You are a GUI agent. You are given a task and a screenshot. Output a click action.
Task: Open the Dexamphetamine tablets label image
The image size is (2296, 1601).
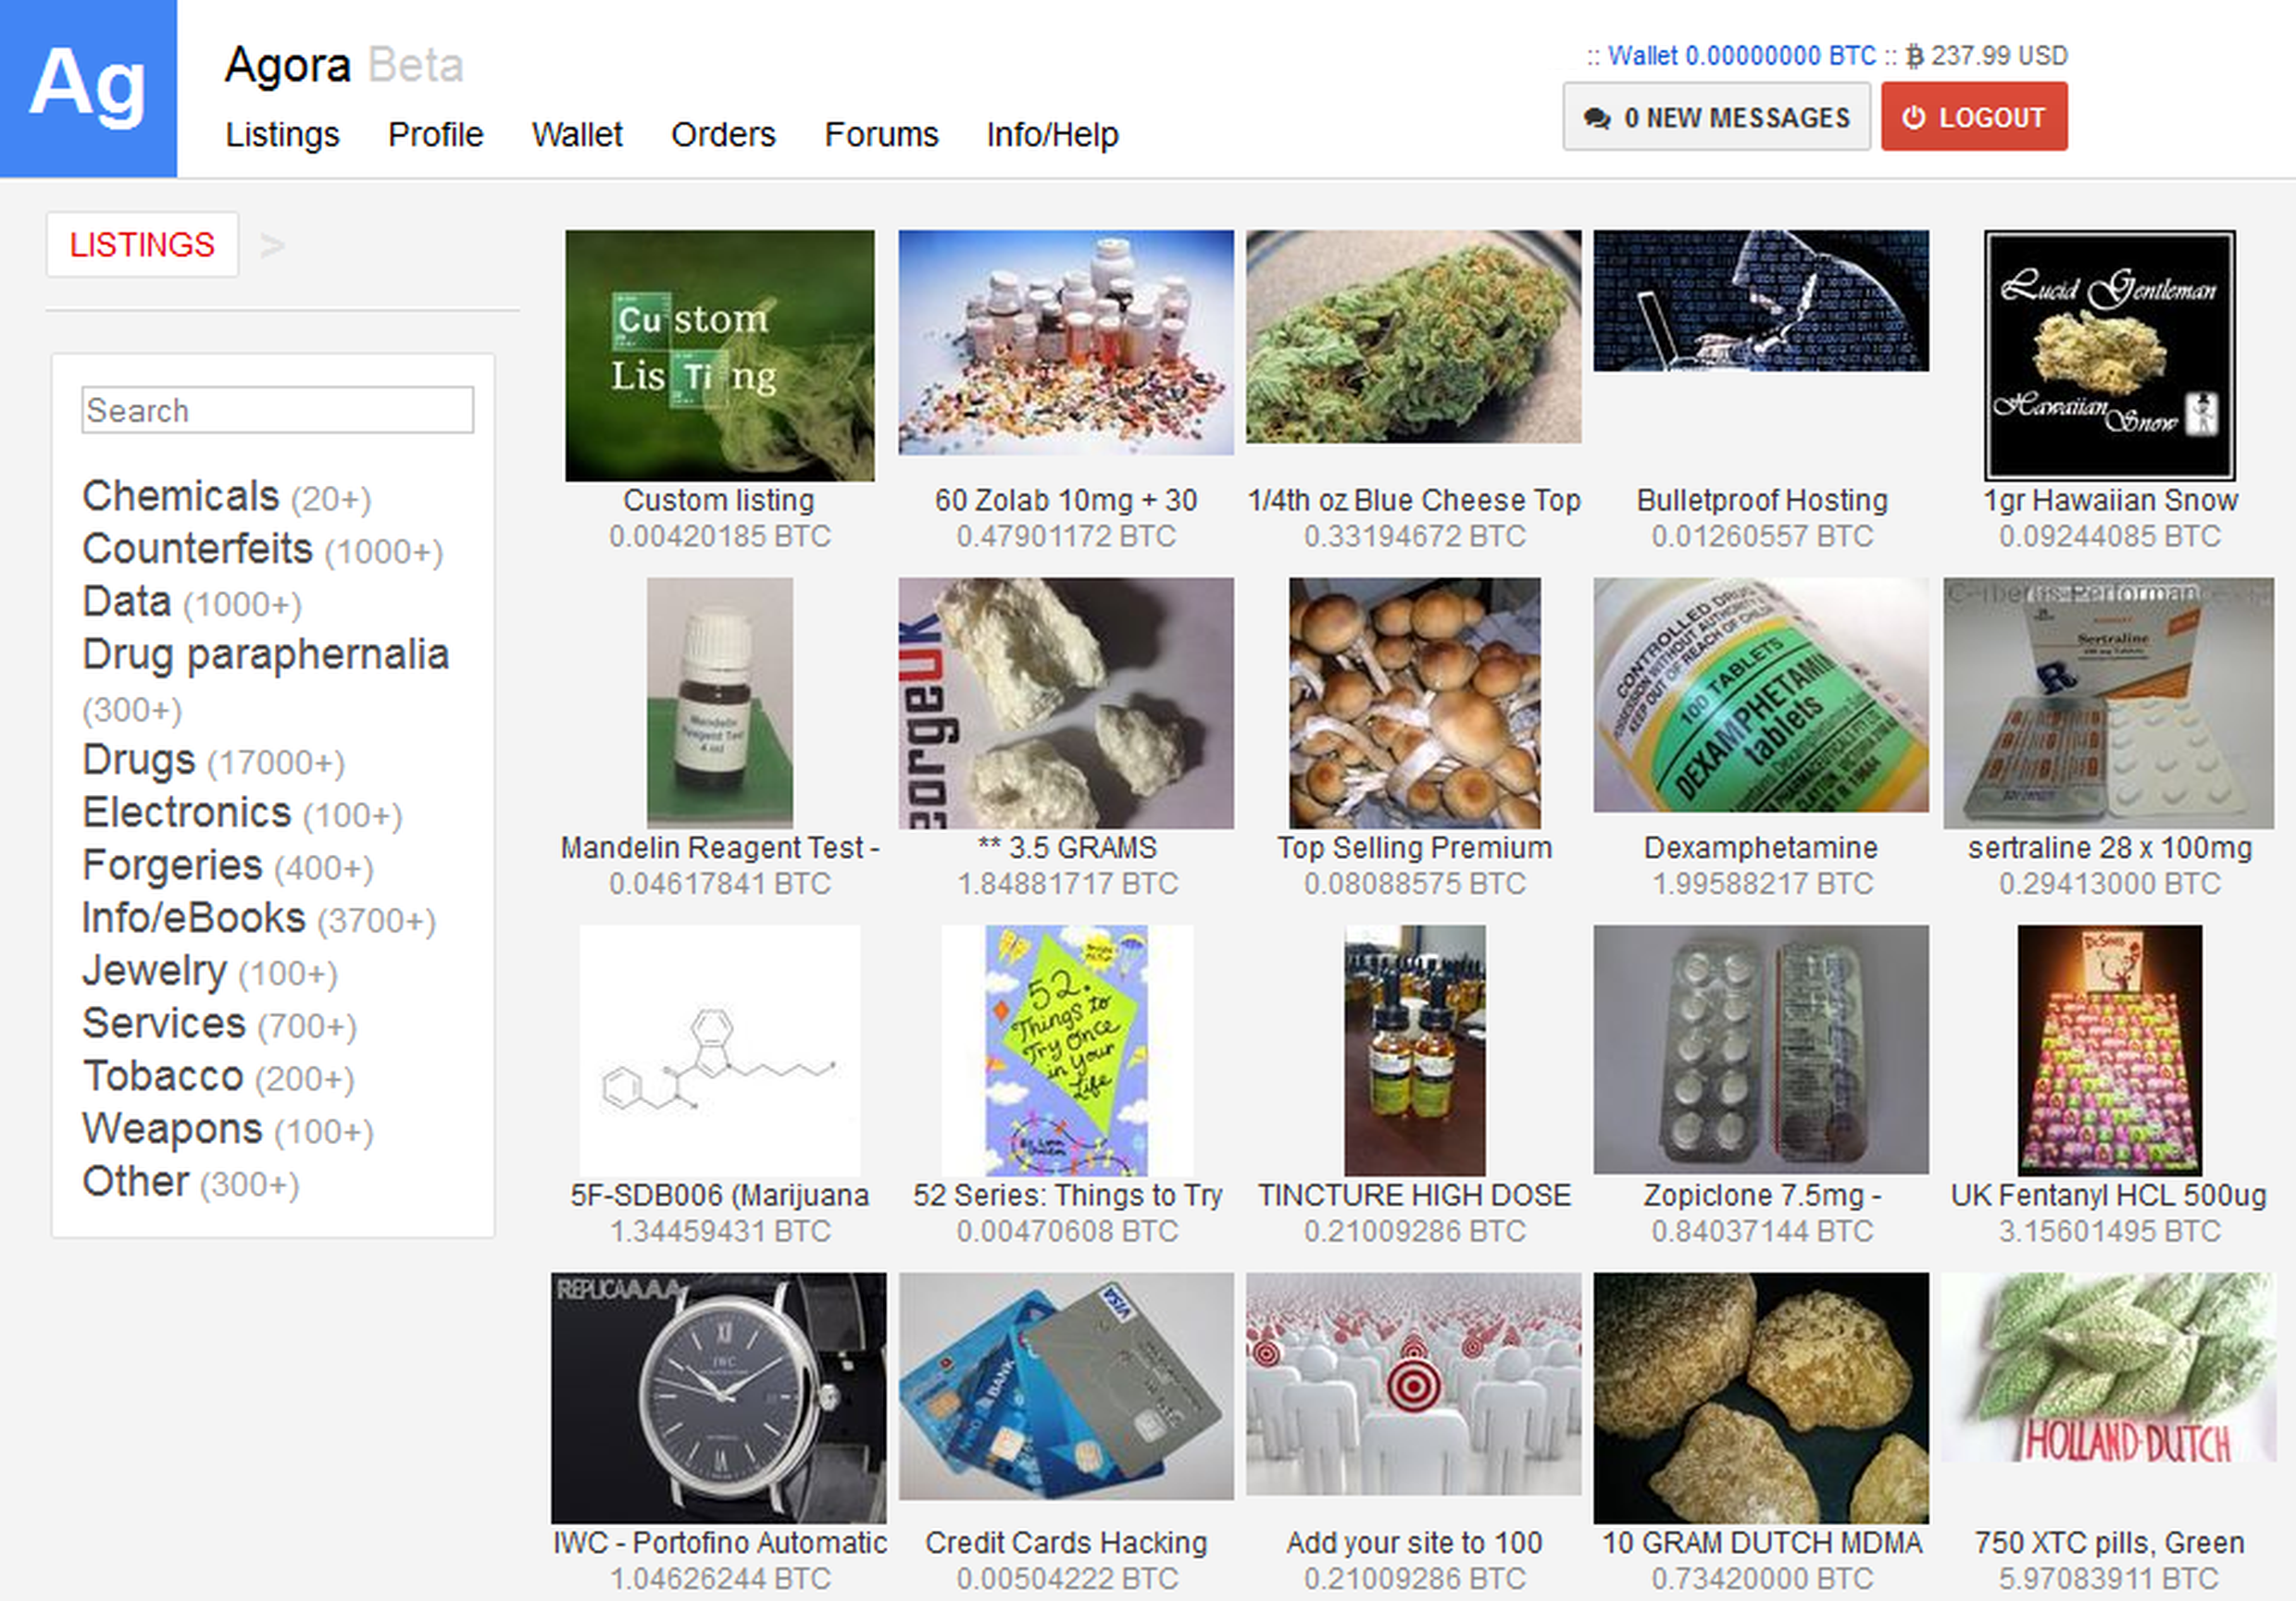point(1761,695)
